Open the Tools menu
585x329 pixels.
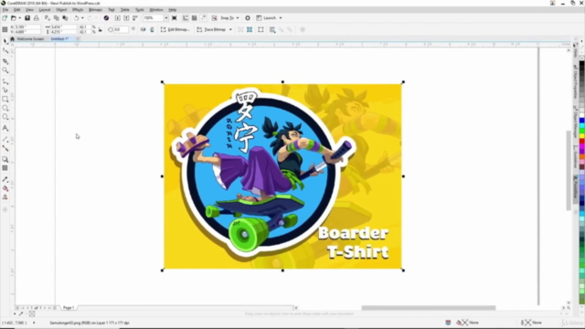tap(139, 10)
